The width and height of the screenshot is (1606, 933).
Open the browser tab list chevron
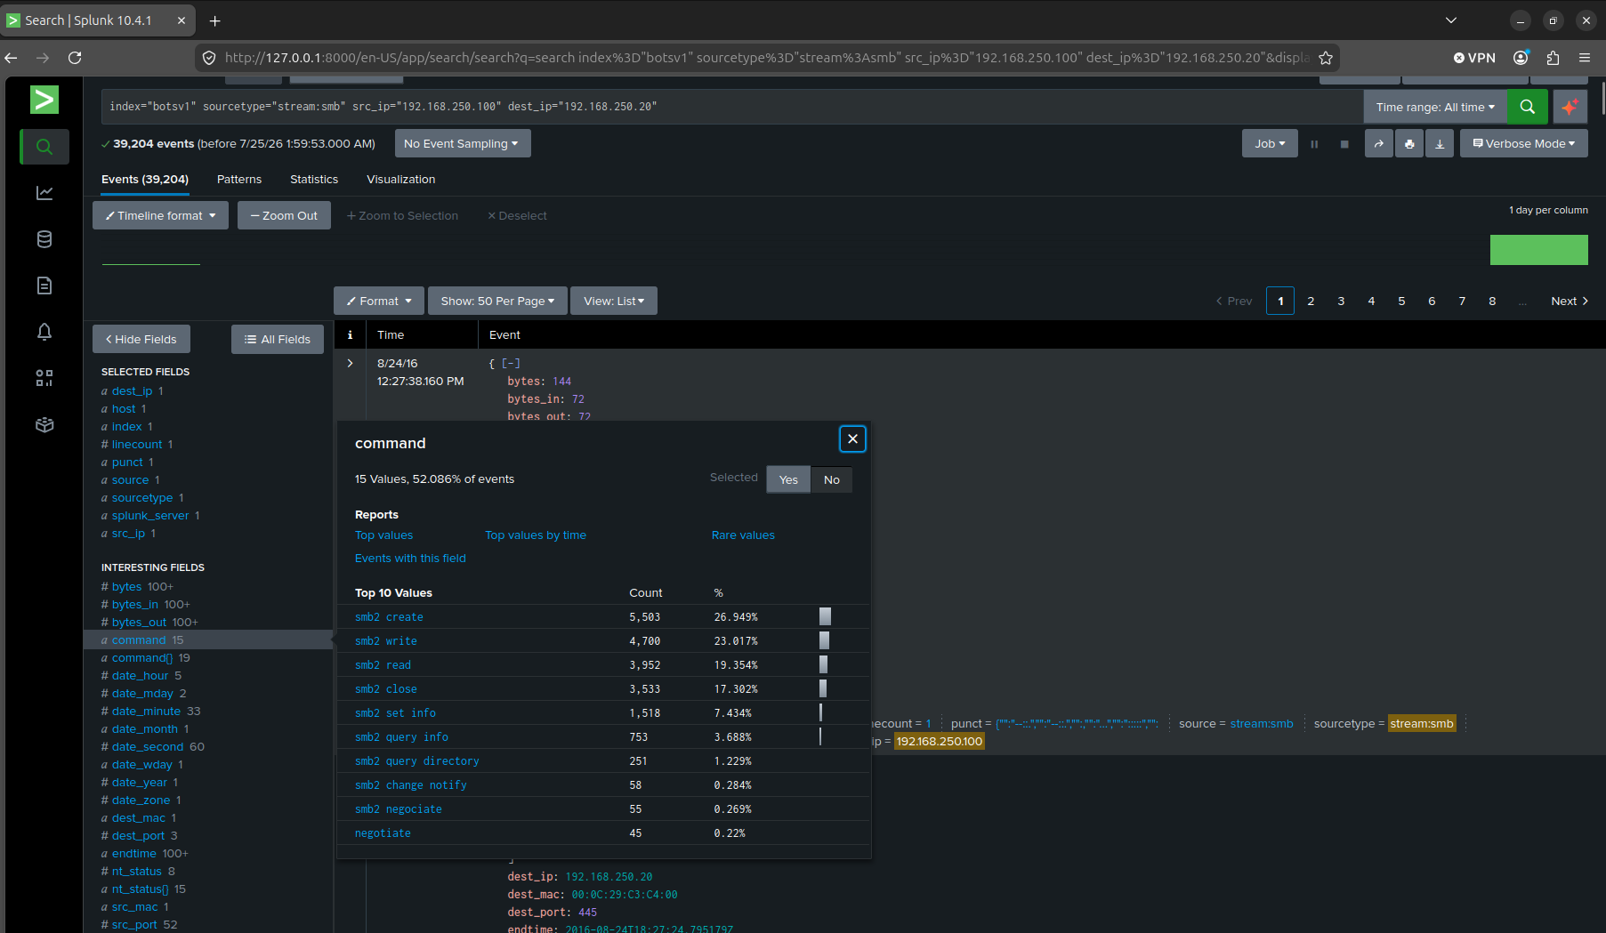point(1451,20)
